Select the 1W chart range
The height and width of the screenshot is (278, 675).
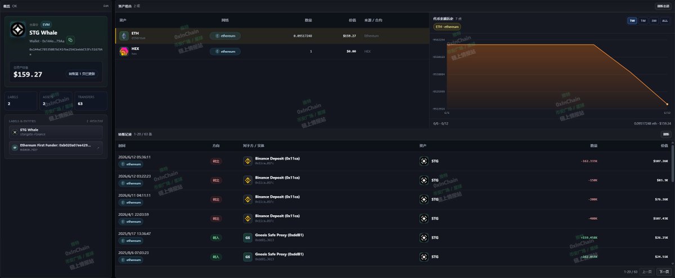click(632, 21)
